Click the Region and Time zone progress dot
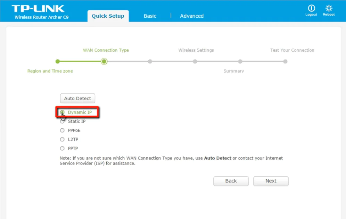Image resolution: width=346 pixels, height=219 pixels. point(58,61)
